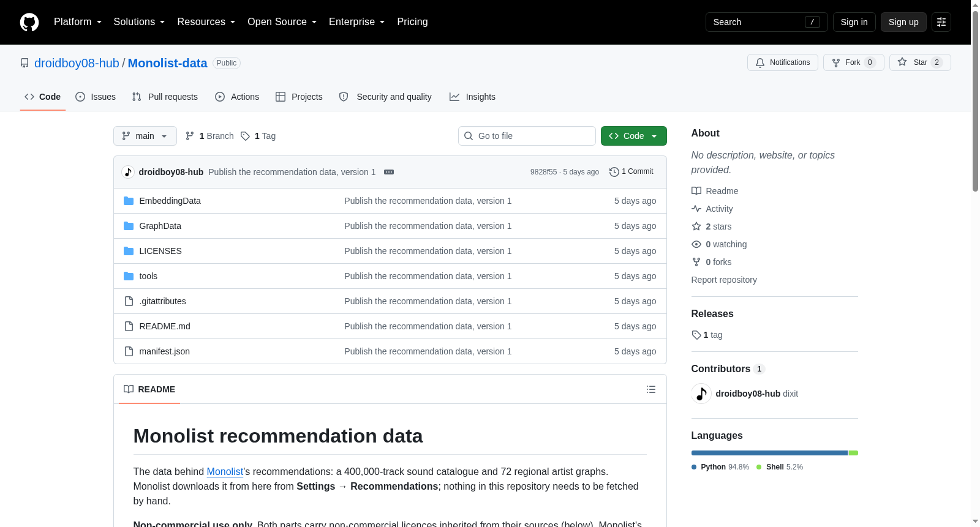Click the GraphData folder icon

coord(129,226)
